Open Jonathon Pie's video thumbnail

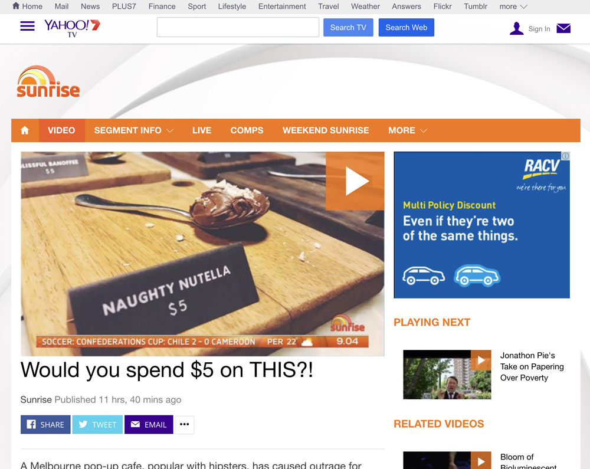(x=447, y=375)
